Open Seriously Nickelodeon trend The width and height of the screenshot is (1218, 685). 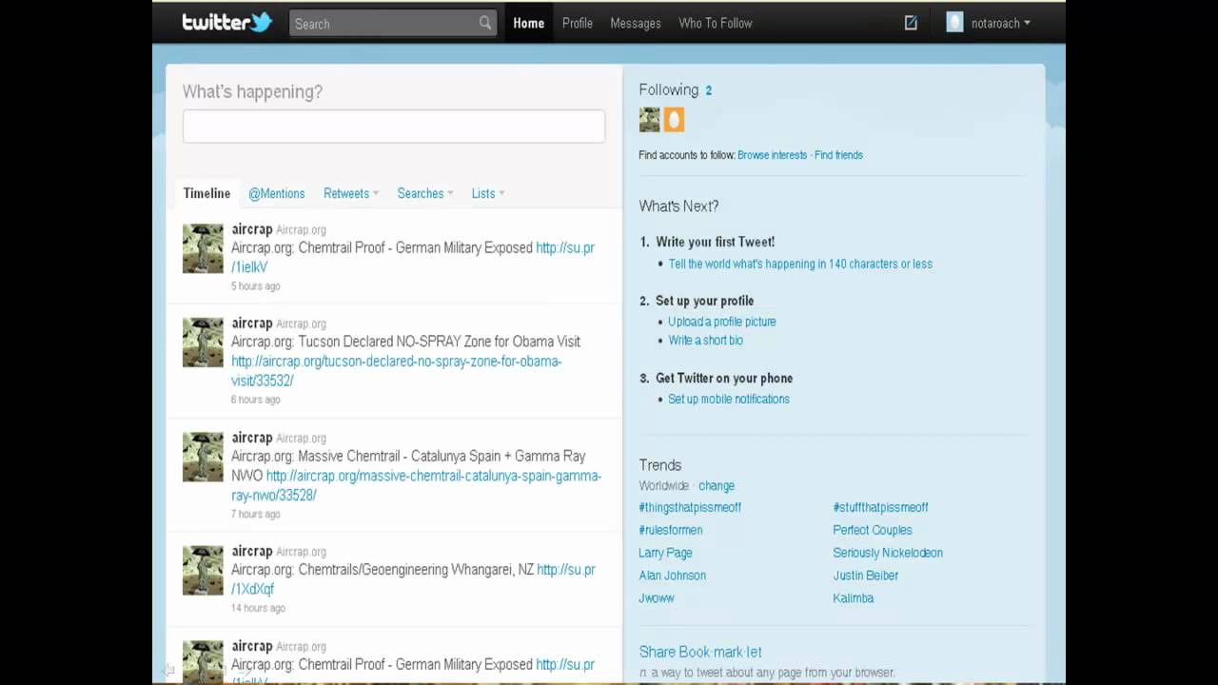(x=888, y=554)
